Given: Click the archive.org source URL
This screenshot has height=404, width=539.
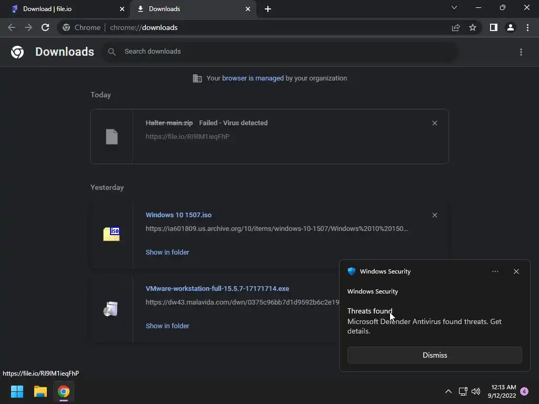Looking at the screenshot, I should pyautogui.click(x=277, y=228).
